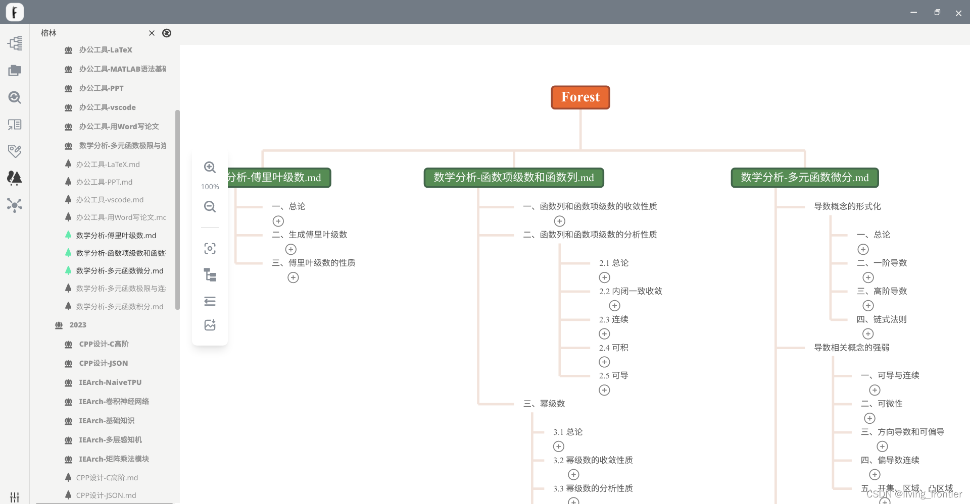Select 数学分析-傅里叶级数.md in the file list

click(116, 236)
